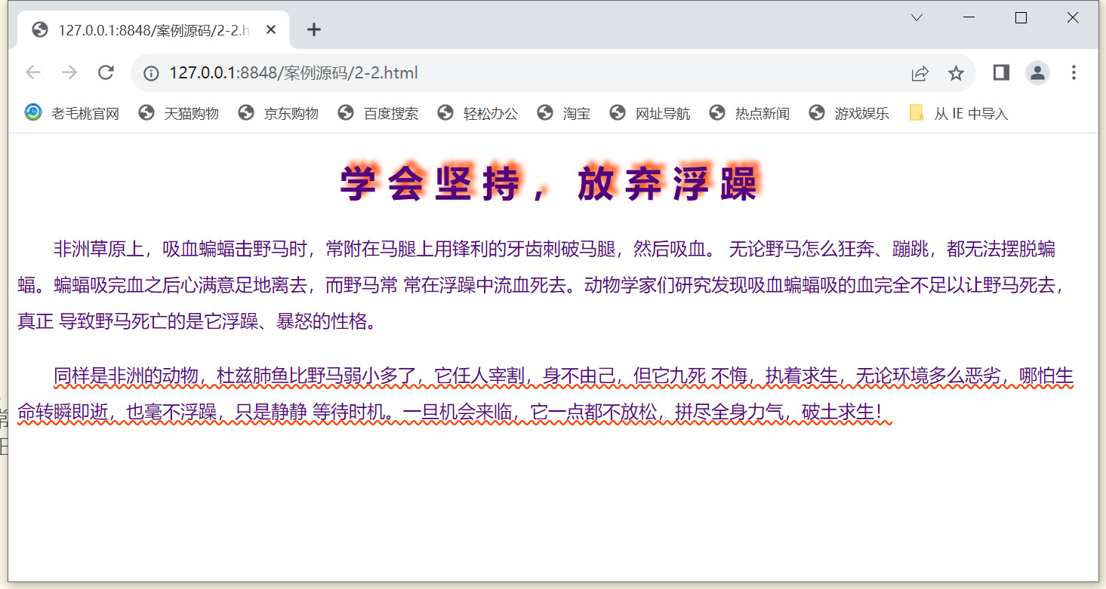This screenshot has width=1106, height=589.
Task: Open the 热点新闻 bookmark
Action: coord(750,114)
